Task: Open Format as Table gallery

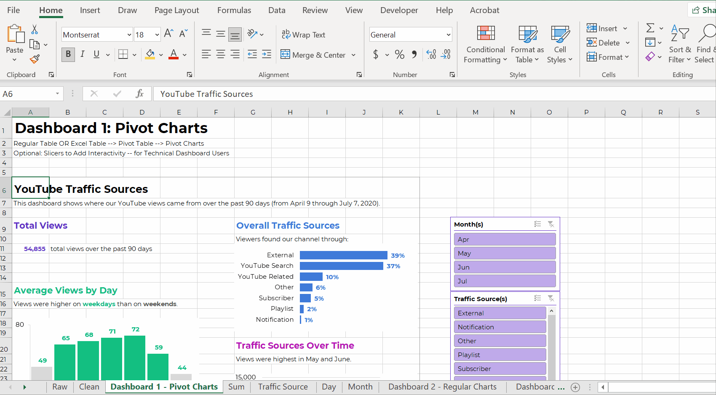Action: 527,45
